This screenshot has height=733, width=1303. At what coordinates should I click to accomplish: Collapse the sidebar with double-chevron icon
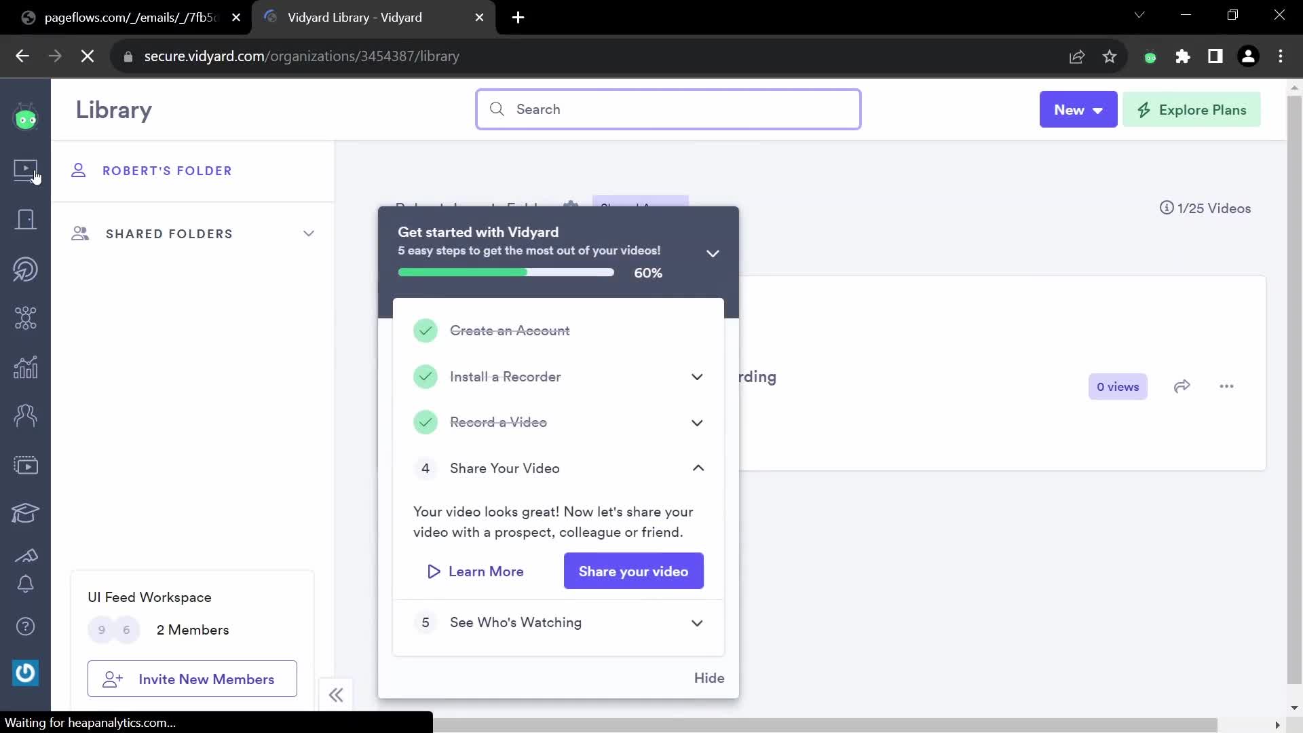tap(336, 695)
